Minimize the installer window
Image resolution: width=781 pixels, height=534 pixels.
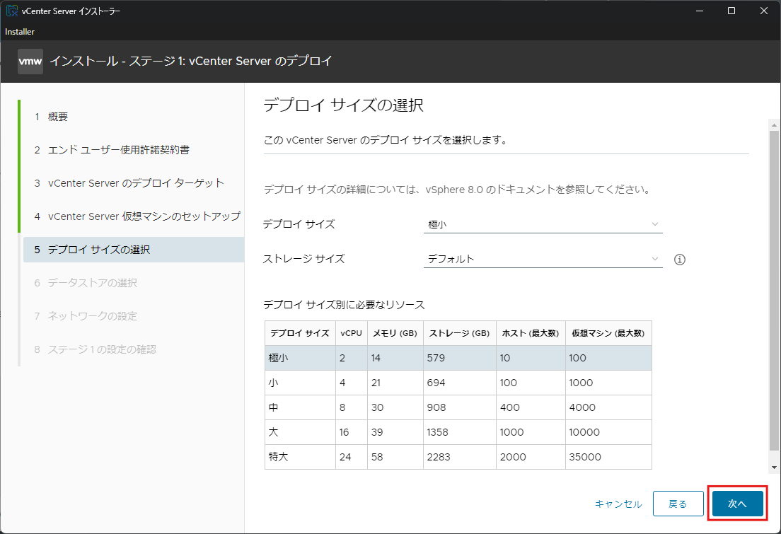click(700, 11)
